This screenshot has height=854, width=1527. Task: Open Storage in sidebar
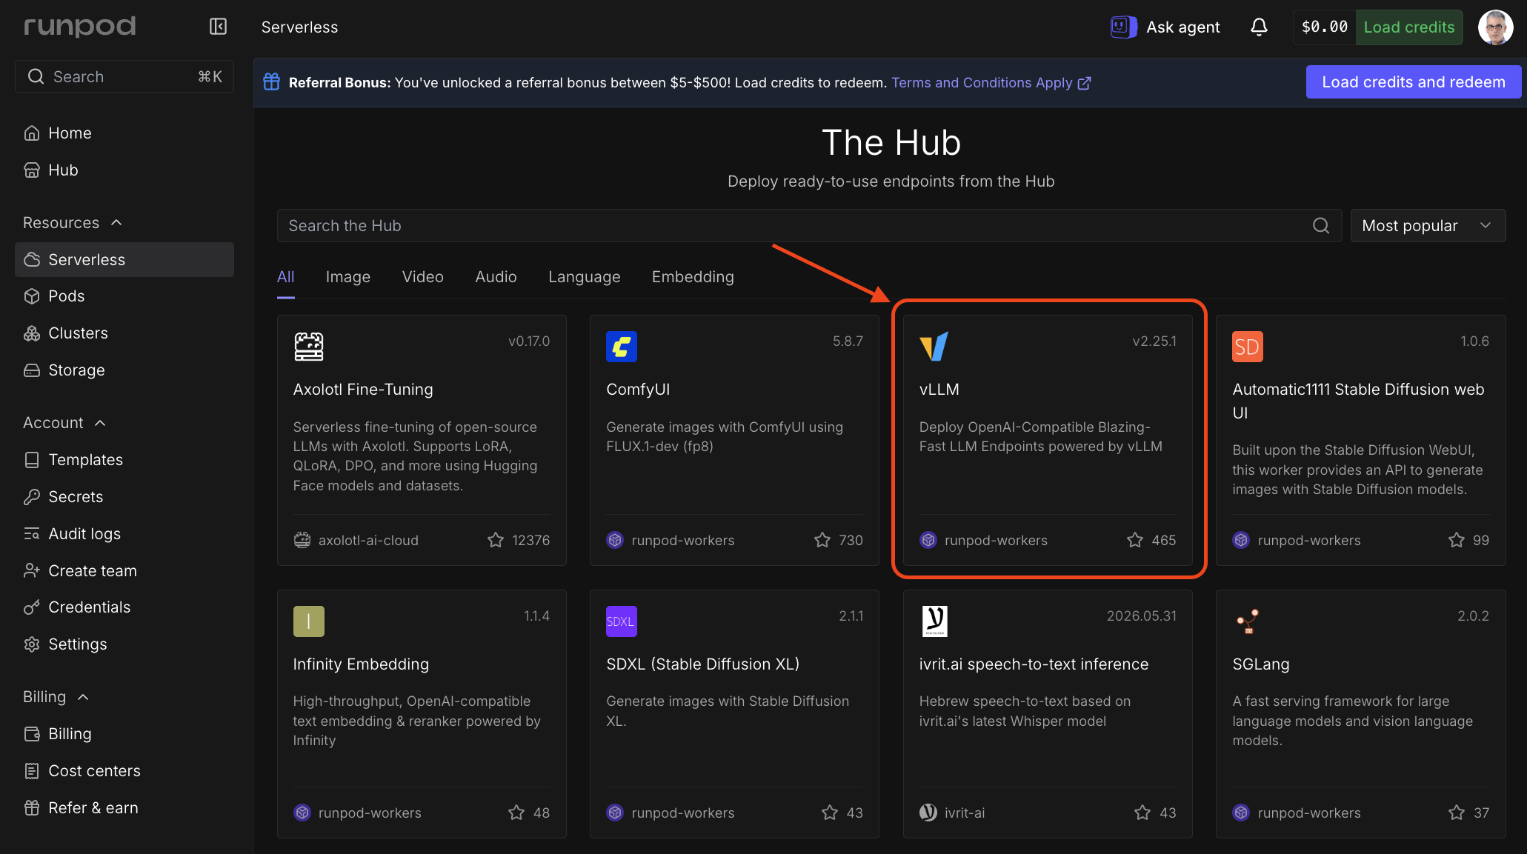(x=124, y=370)
